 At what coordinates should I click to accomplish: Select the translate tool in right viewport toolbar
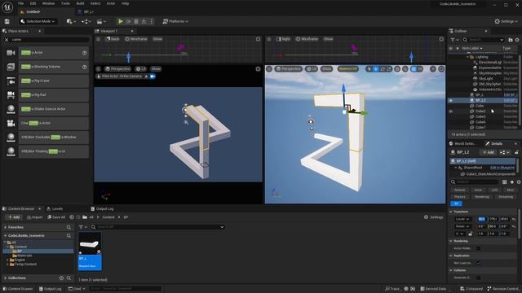pos(375,68)
